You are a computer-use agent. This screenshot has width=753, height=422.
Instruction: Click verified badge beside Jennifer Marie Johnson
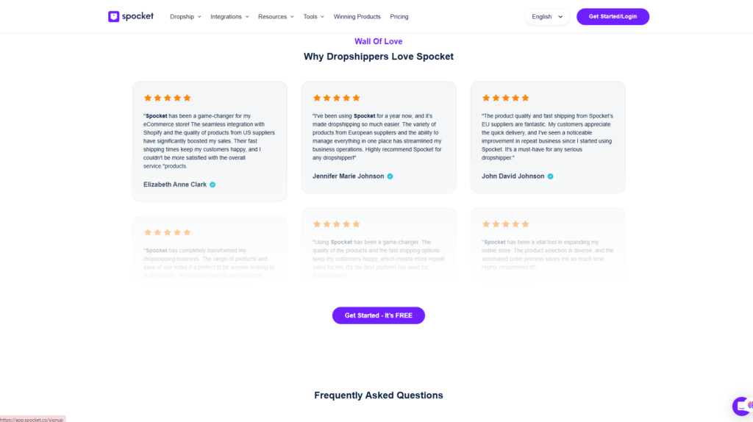coord(390,176)
